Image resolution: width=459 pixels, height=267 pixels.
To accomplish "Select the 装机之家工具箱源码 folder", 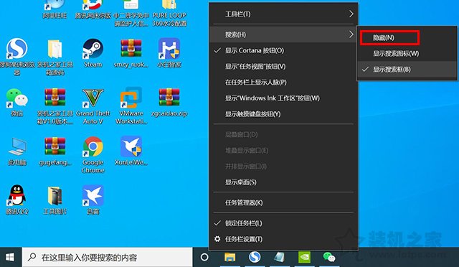I will pyautogui.click(x=55, y=57).
